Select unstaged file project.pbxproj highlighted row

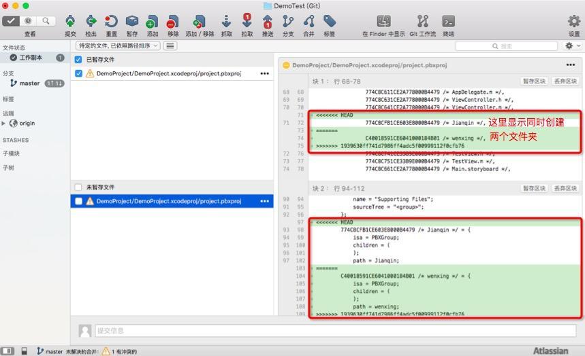[x=172, y=201]
